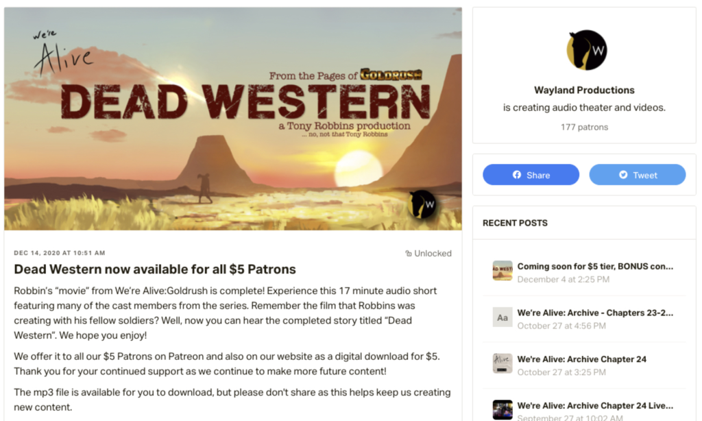Open the Chapter 24 Live post thumbnail
Screen dimensions: 702x421
503,409
